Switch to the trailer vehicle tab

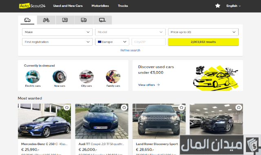(x=102, y=20)
